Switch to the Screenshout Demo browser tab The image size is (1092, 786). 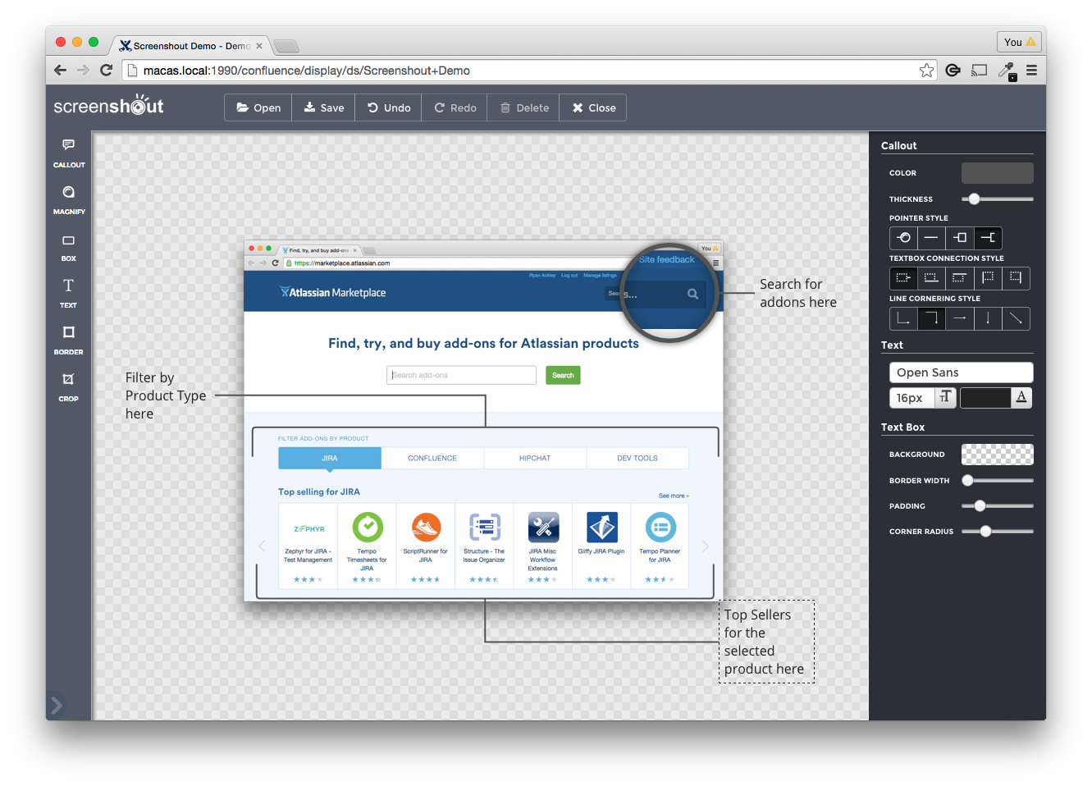click(x=190, y=46)
